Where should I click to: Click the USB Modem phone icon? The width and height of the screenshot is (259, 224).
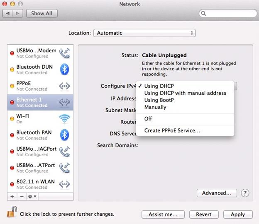pyautogui.click(x=64, y=53)
